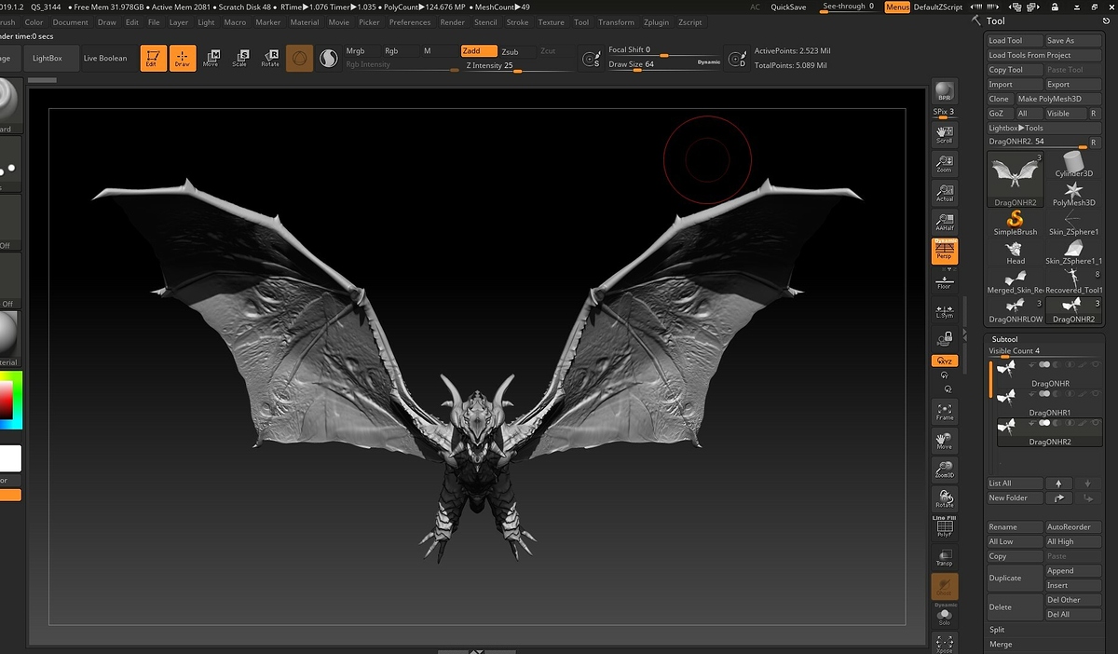Click the Gizmo 3D sphere icon
This screenshot has width=1118, height=654.
(299, 59)
